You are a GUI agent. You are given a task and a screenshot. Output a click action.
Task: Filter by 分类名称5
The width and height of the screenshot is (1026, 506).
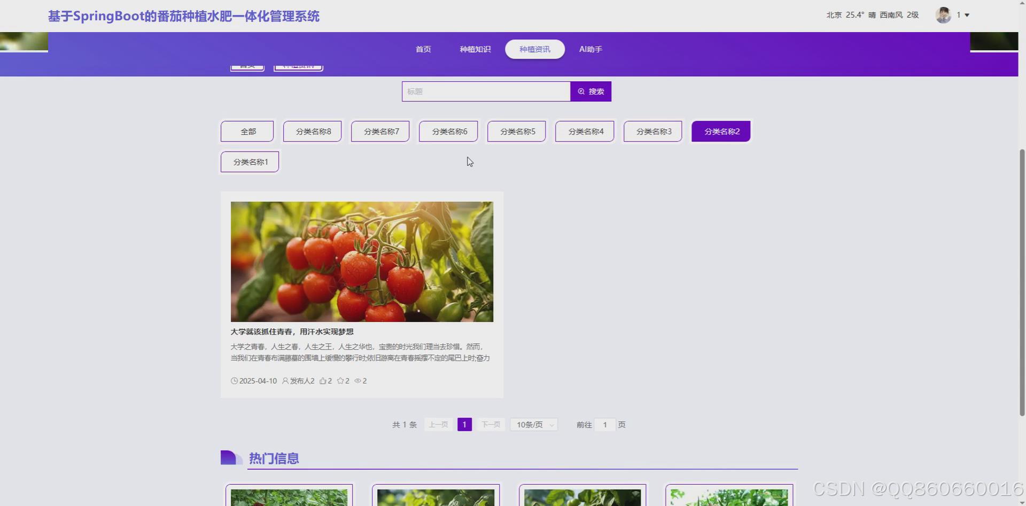pos(517,131)
